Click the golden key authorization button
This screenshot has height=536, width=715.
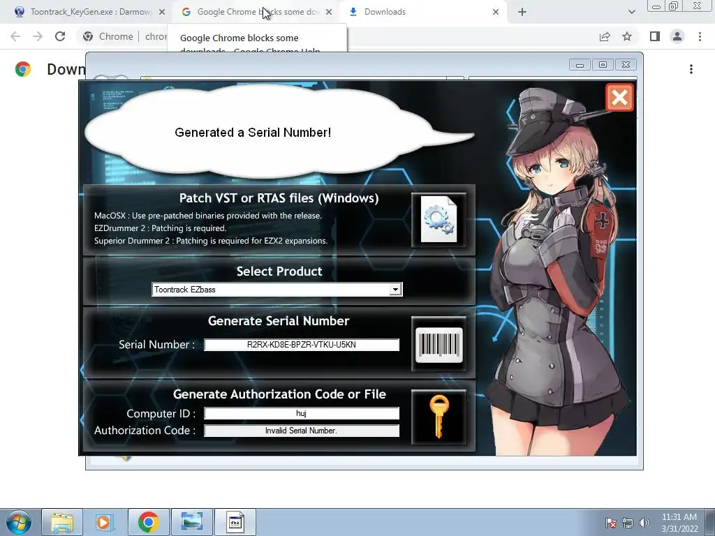pos(438,417)
